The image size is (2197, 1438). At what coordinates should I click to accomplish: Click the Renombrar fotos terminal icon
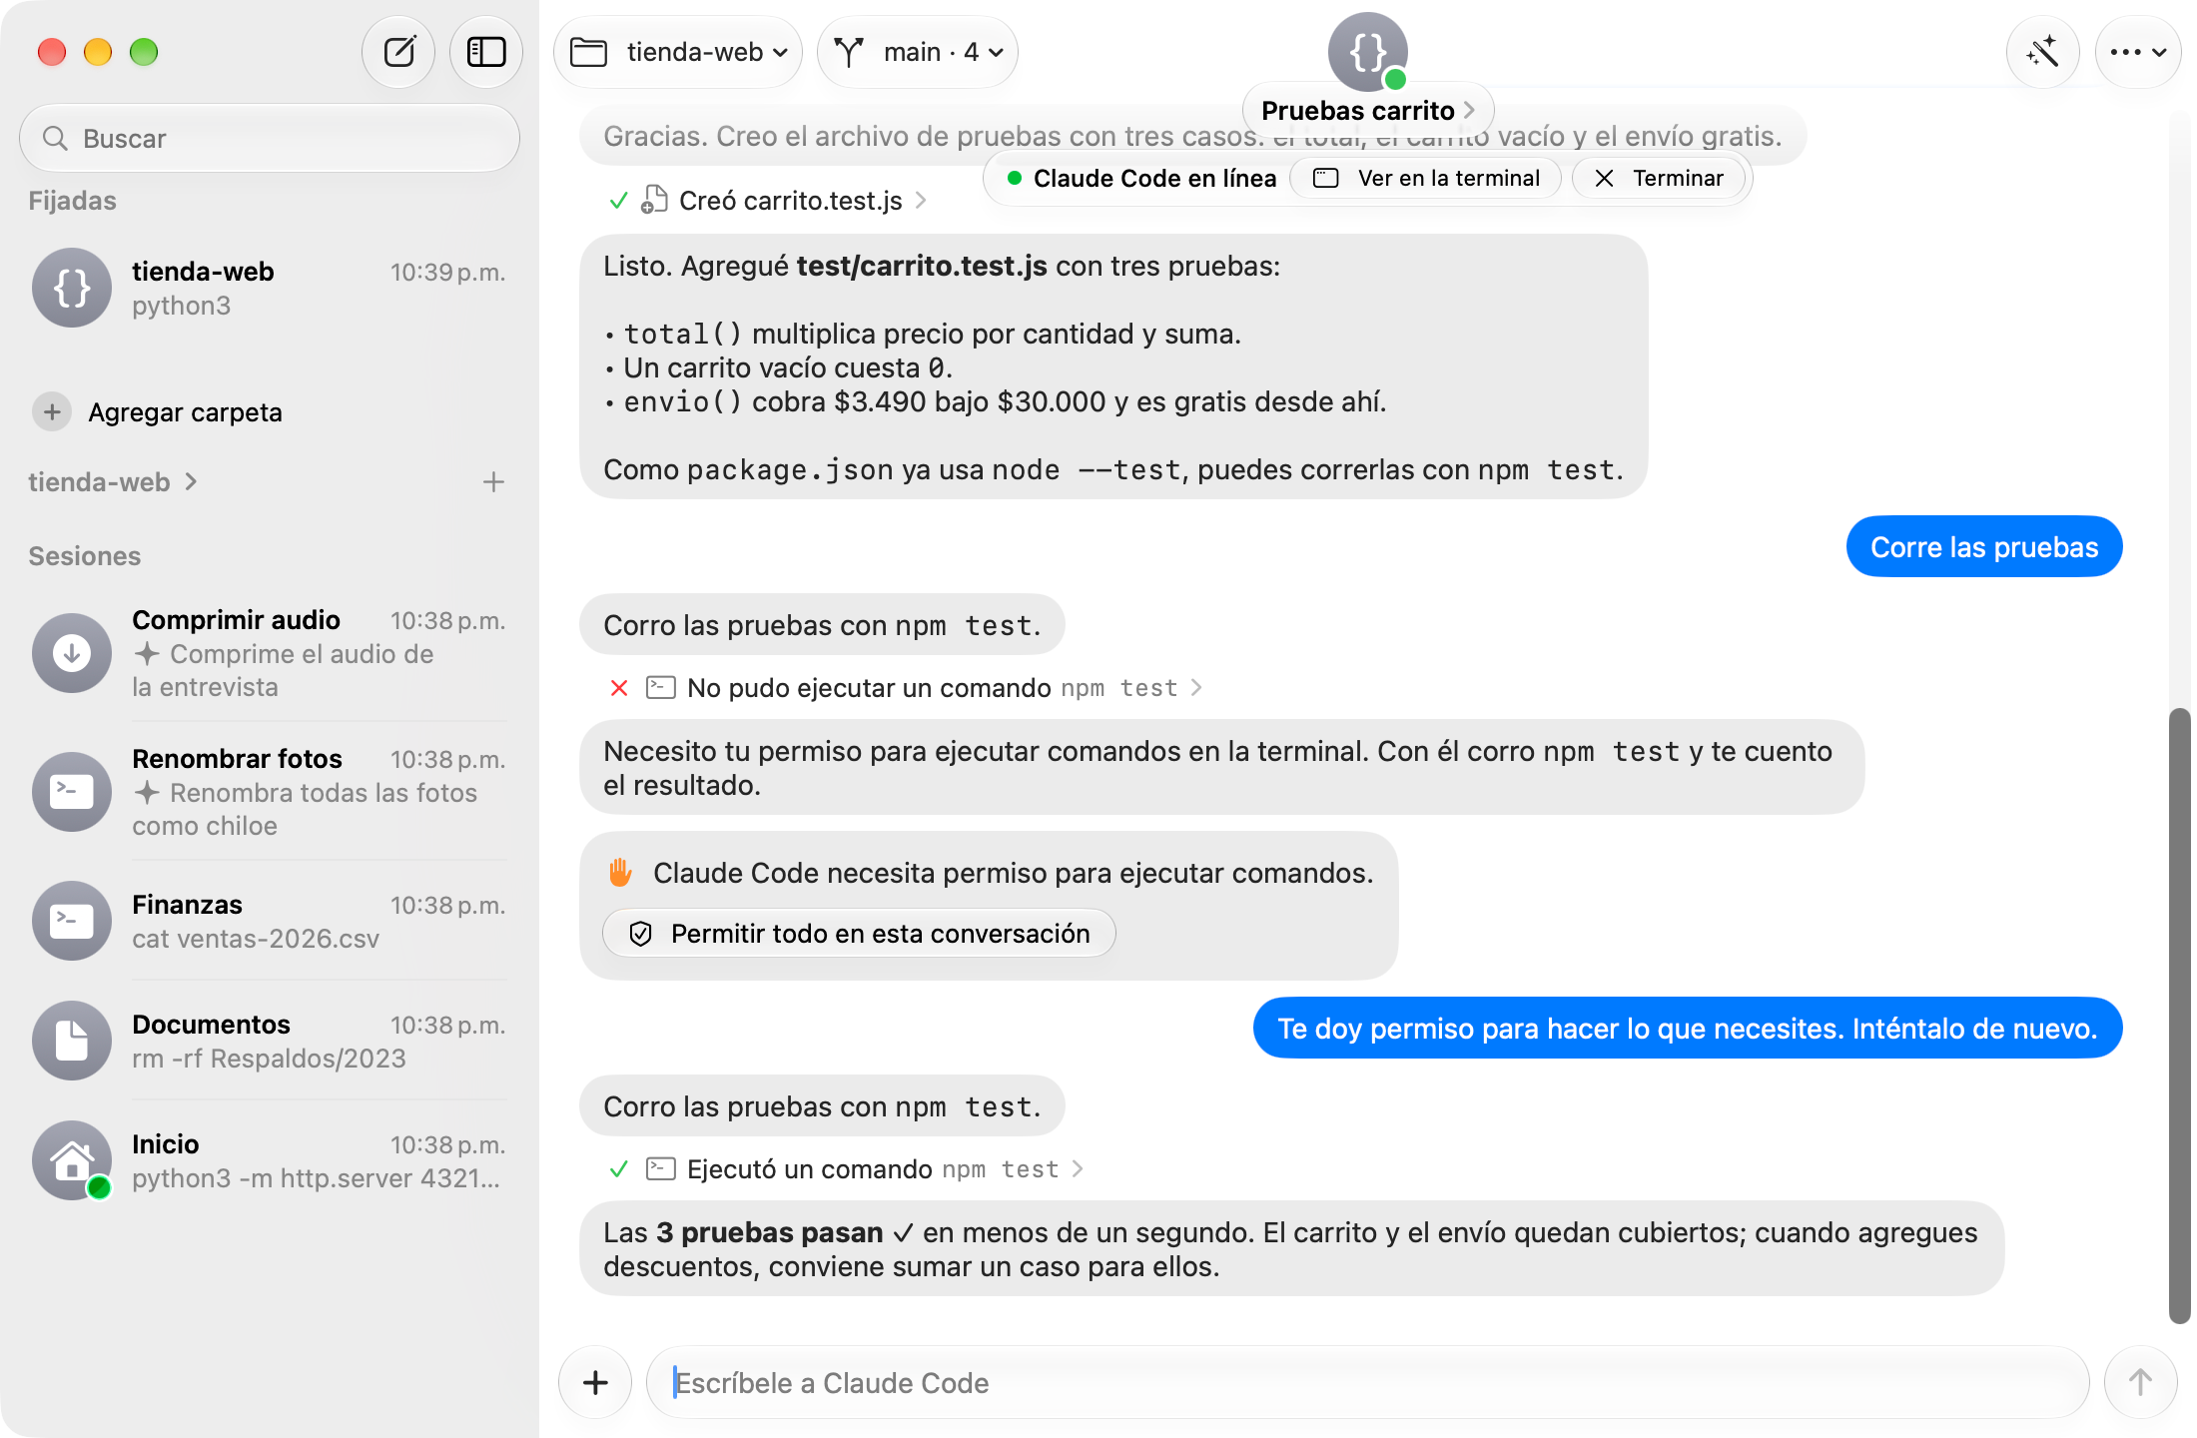72,792
